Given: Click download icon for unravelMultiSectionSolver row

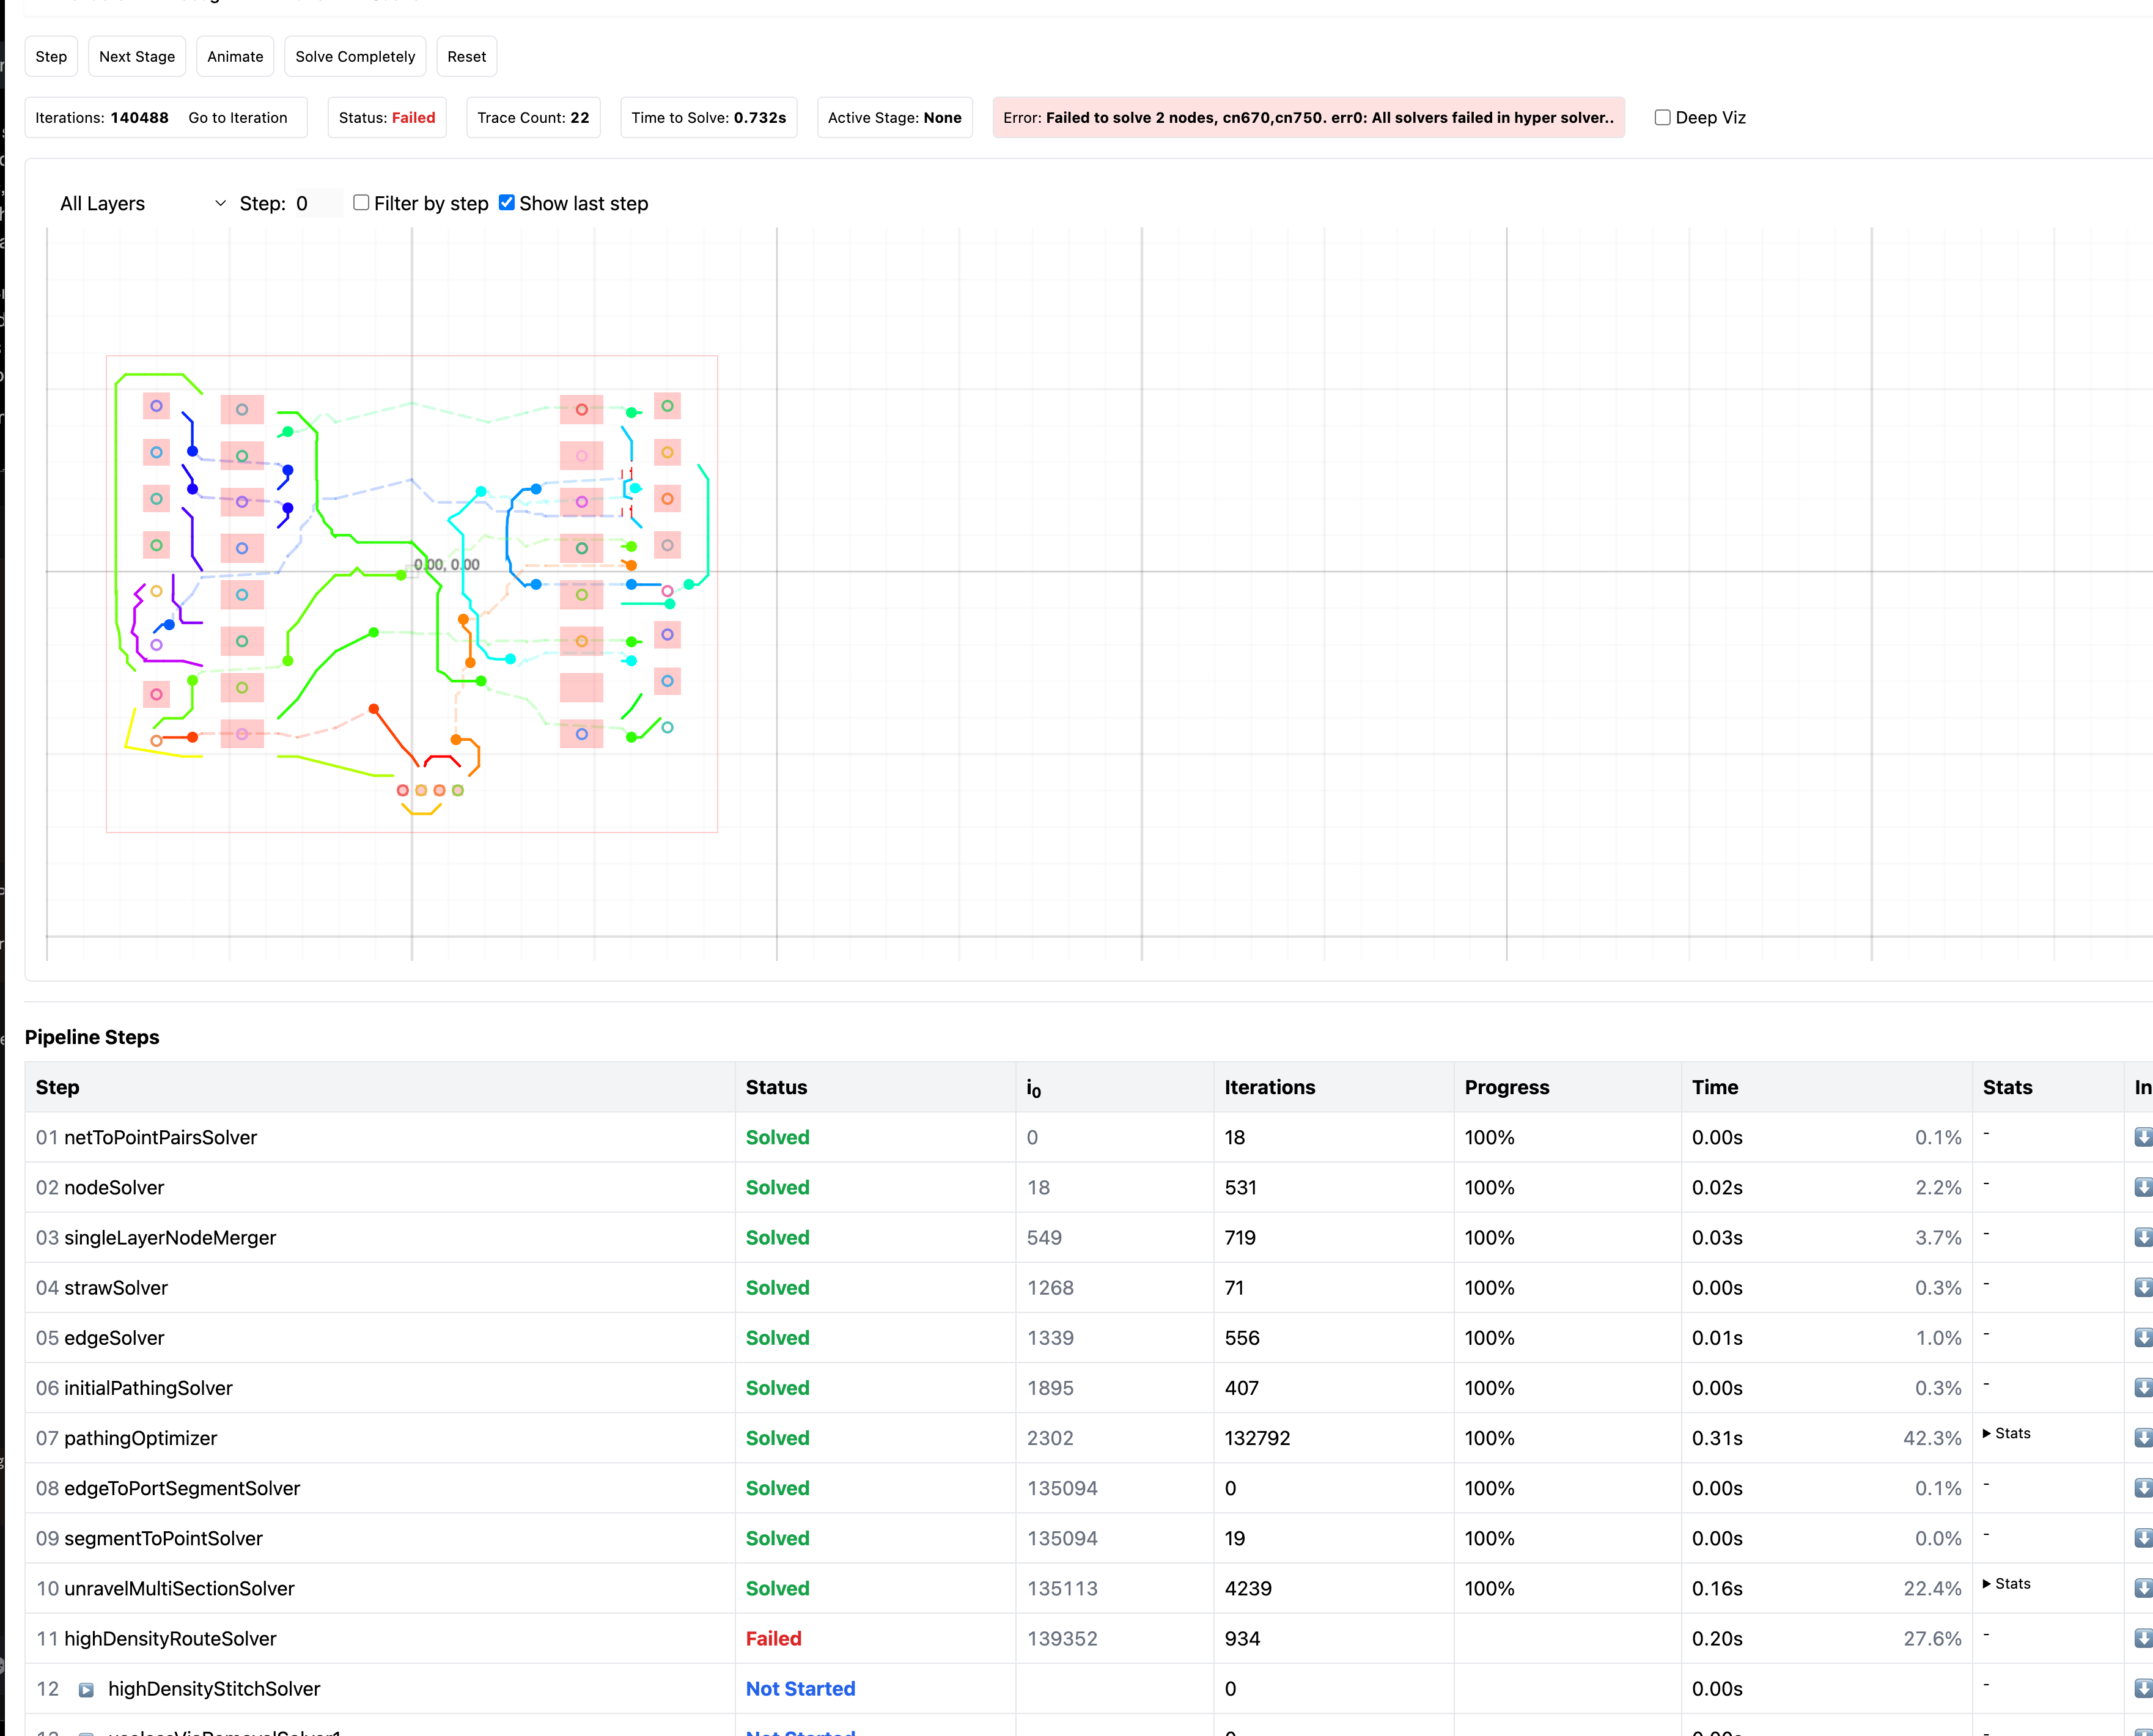Looking at the screenshot, I should 2142,1588.
